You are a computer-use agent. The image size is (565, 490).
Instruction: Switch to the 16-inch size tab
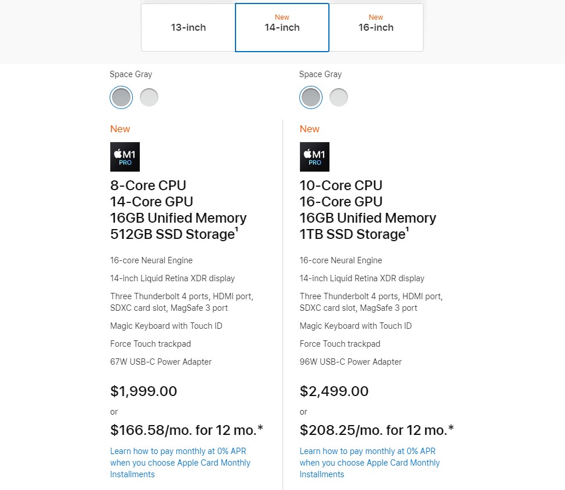(x=376, y=28)
